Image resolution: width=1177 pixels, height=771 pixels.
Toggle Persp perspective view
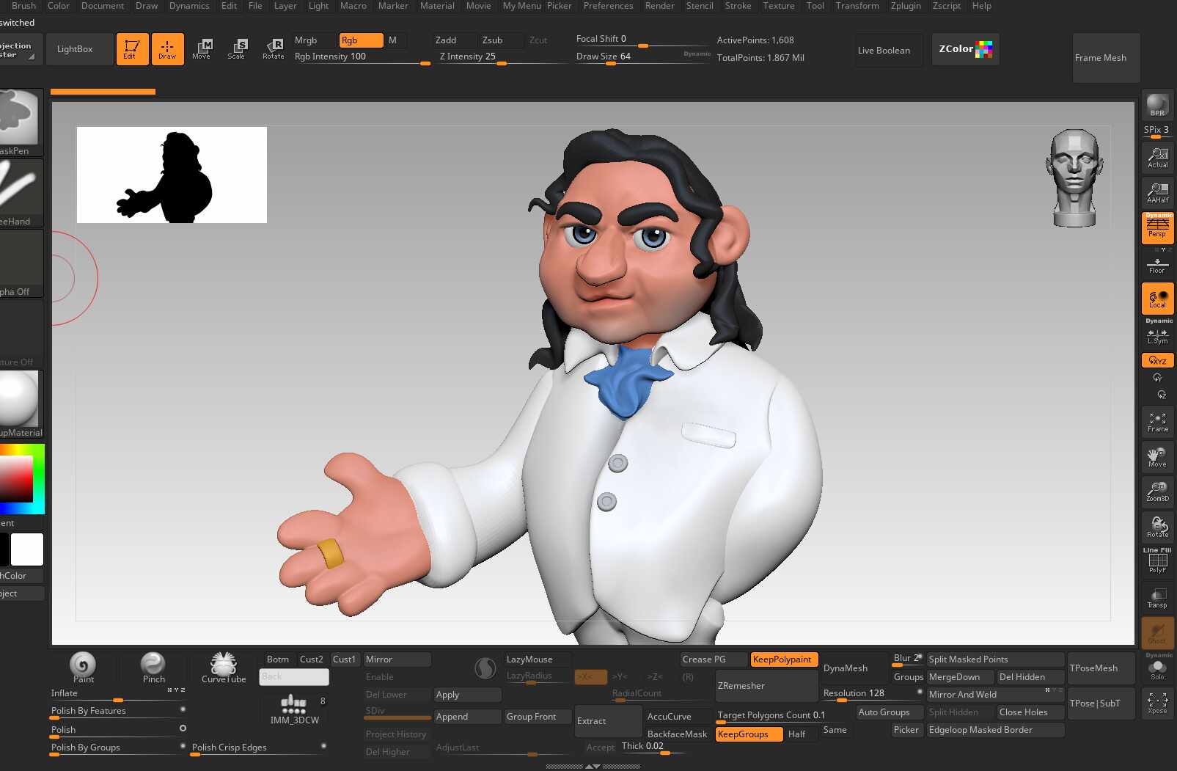click(x=1157, y=228)
